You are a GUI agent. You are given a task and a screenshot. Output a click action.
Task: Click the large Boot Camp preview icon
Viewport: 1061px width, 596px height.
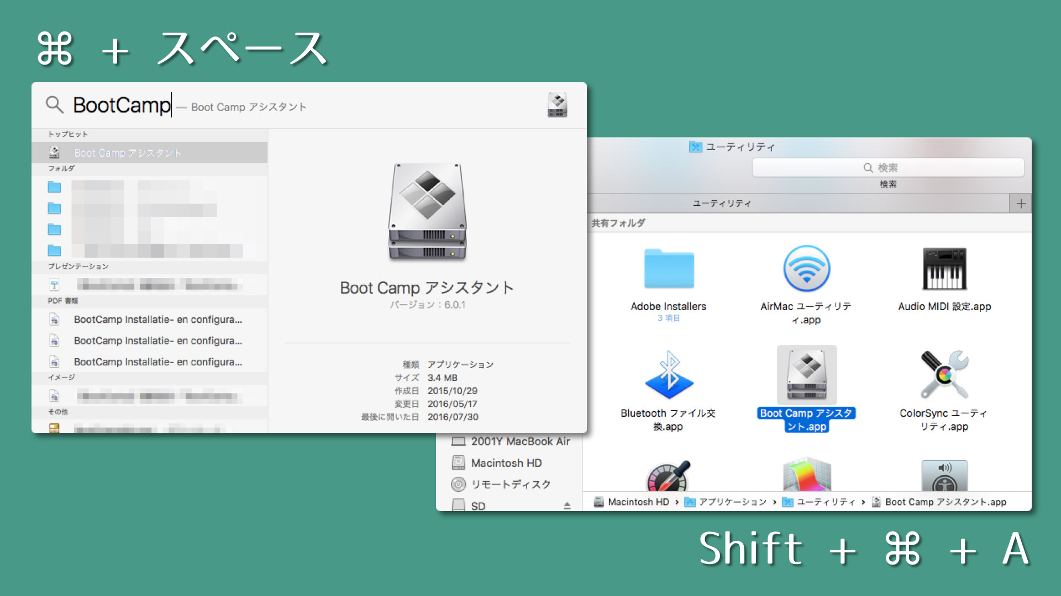point(427,212)
